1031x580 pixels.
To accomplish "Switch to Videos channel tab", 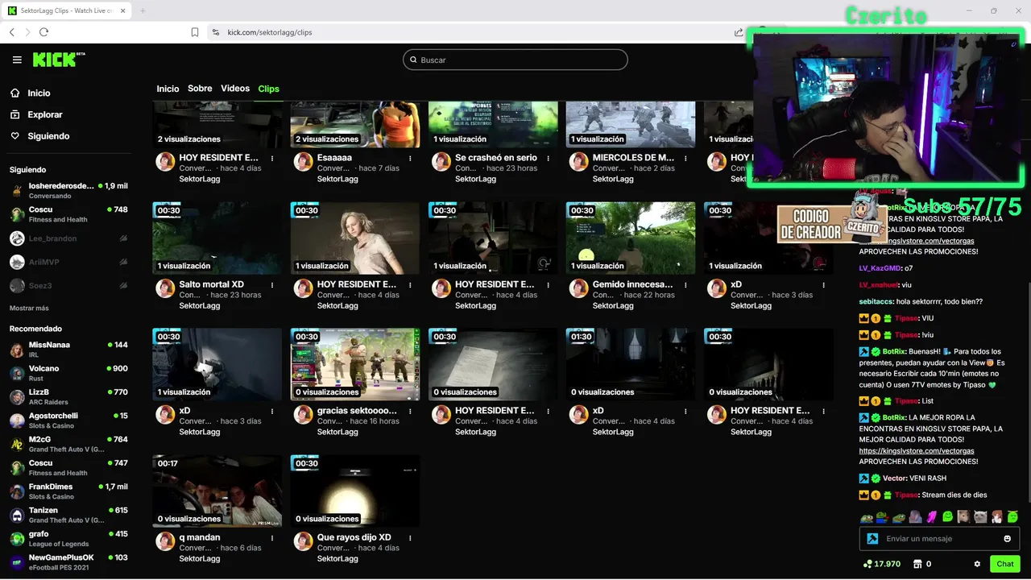I will pyautogui.click(x=235, y=89).
